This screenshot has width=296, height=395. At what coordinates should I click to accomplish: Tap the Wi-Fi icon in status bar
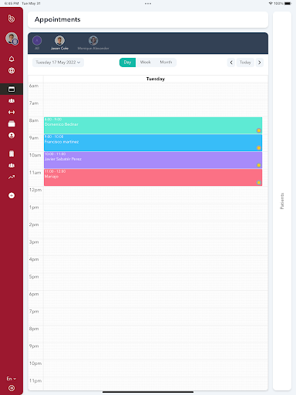tap(271, 4)
